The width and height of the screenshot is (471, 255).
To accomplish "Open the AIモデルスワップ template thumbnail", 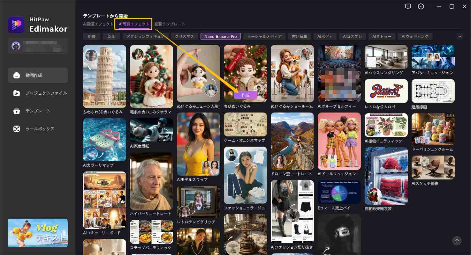I will pyautogui.click(x=198, y=143).
